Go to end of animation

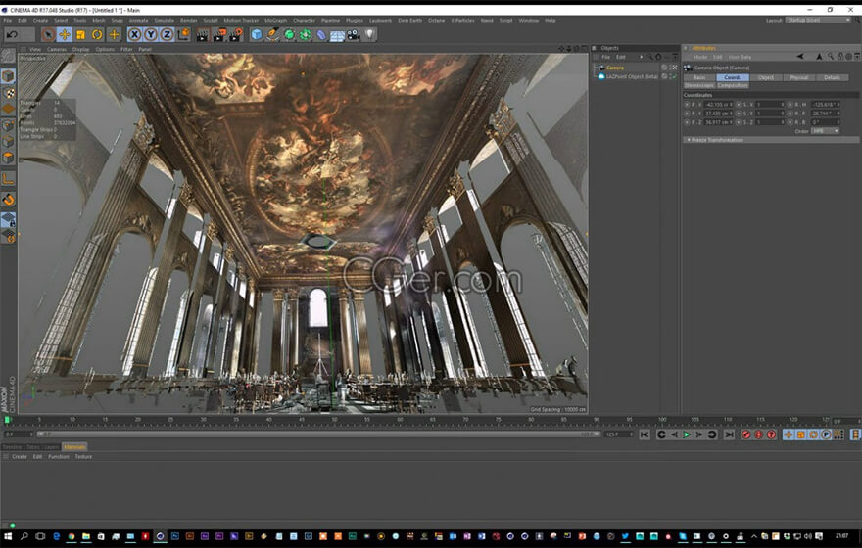point(729,434)
